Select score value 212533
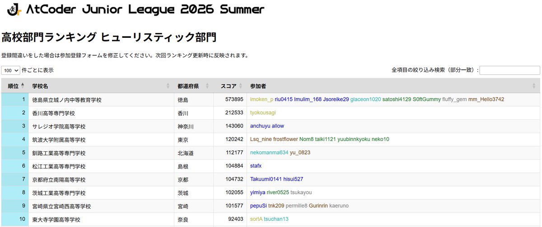Screen dimensions: 542x227 pyautogui.click(x=234, y=113)
